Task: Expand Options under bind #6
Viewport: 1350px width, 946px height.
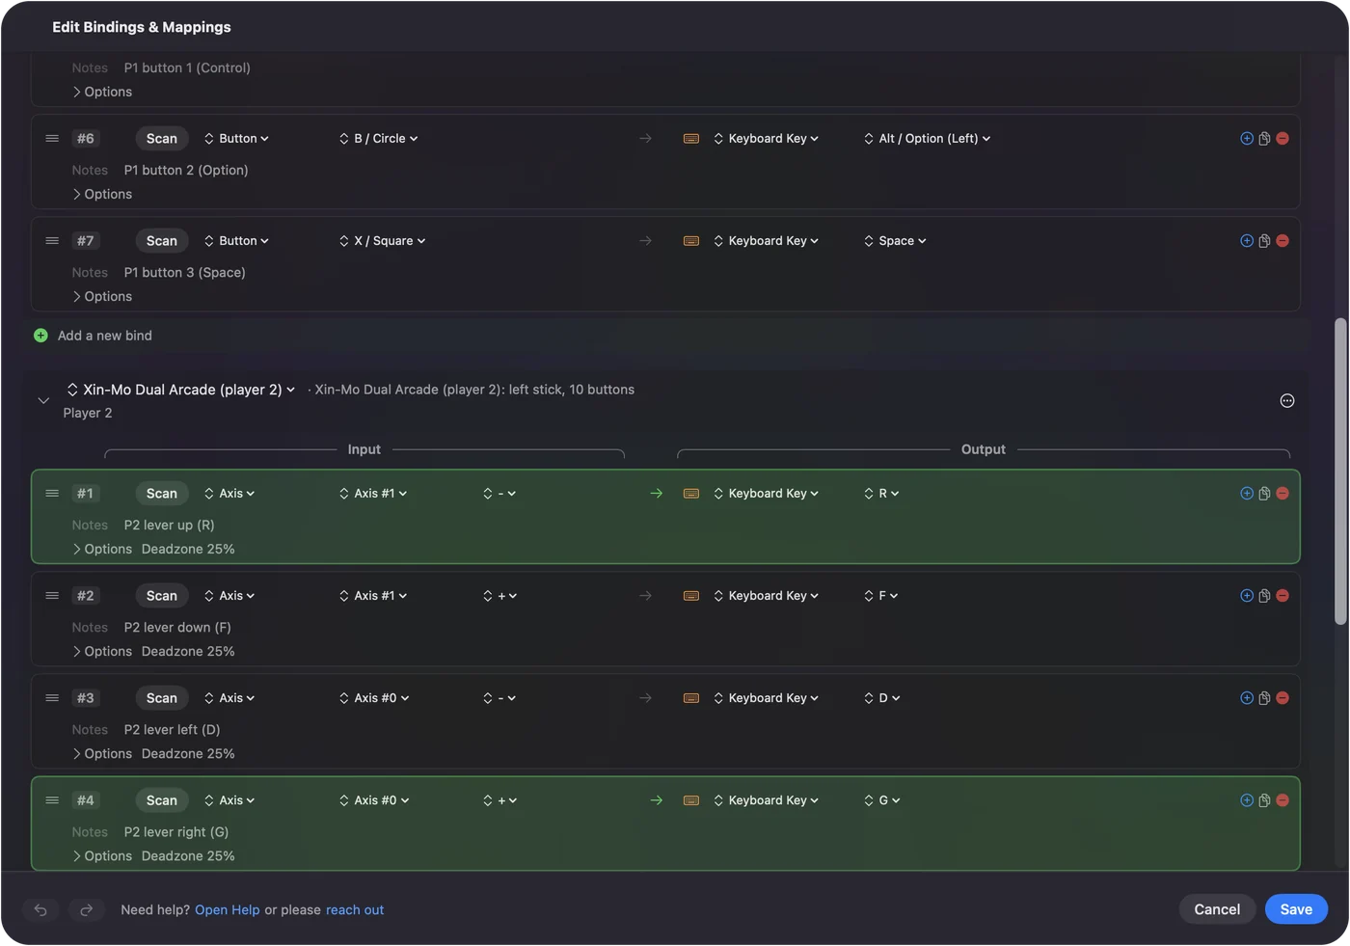Action: [x=102, y=194]
